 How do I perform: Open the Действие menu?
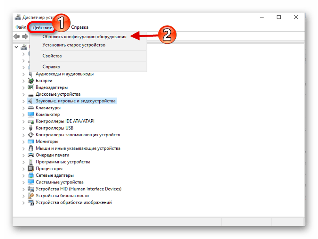click(x=42, y=28)
